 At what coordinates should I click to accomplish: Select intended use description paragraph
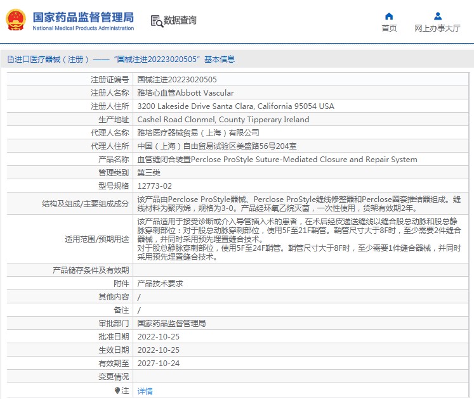pos(299,239)
